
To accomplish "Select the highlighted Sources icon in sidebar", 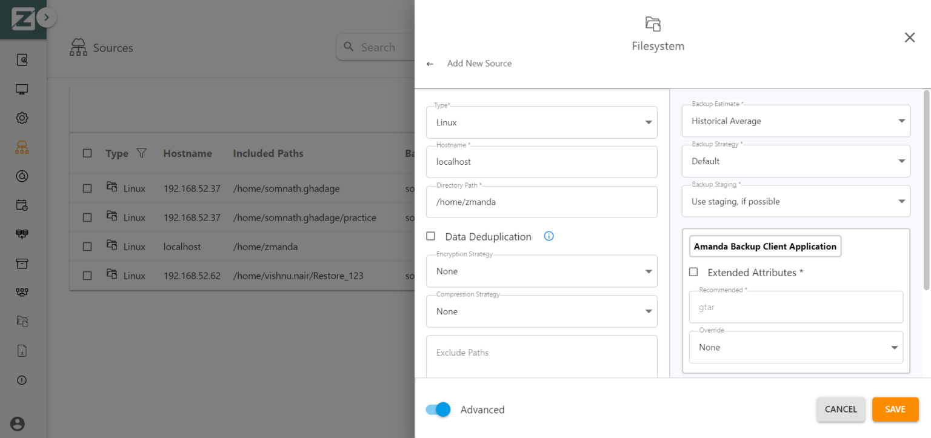I will tap(22, 147).
